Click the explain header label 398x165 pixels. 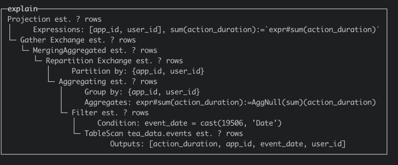tap(22, 9)
